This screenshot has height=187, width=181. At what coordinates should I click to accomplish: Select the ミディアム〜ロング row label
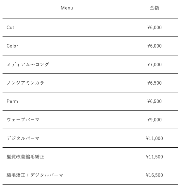click(x=28, y=65)
